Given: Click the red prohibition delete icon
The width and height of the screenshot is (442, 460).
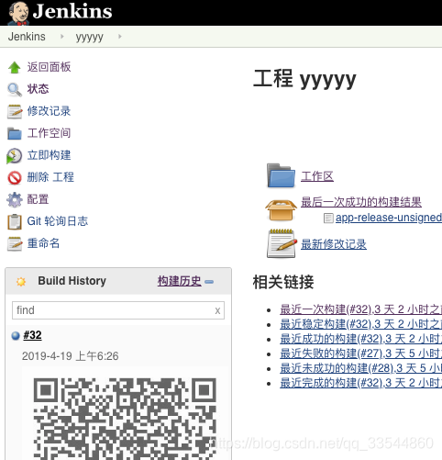Looking at the screenshot, I should pos(15,178).
